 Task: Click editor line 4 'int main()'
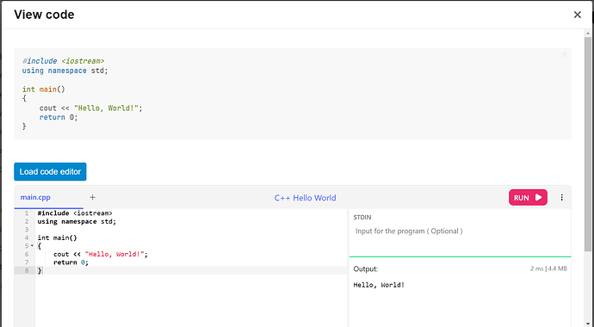click(x=57, y=238)
